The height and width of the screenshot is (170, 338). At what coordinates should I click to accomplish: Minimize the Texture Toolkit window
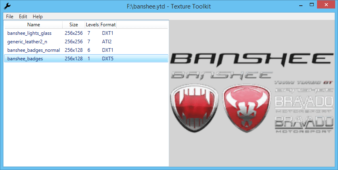pyautogui.click(x=301, y=6)
